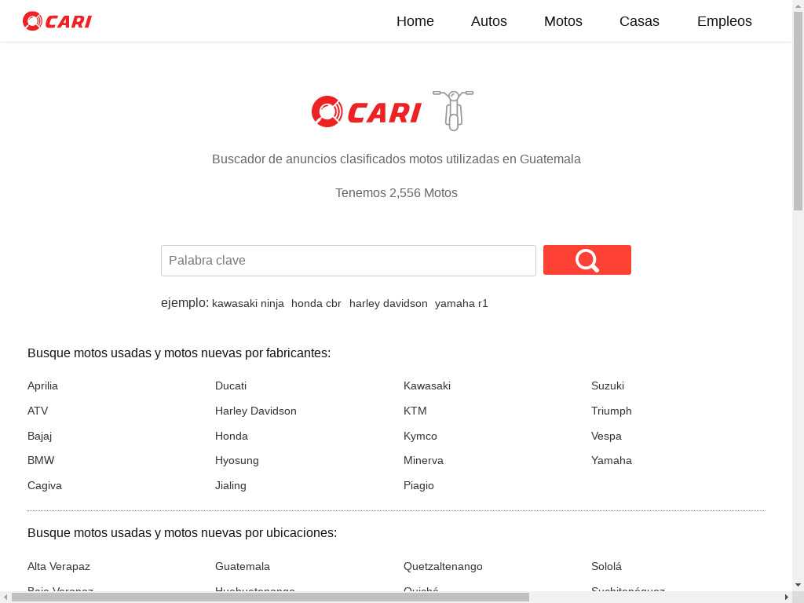
Task: Click the motorcycle icon beside CARI logo
Action: (x=453, y=111)
